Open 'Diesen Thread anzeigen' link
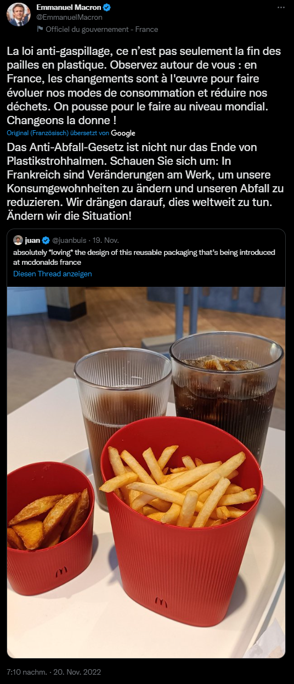Image resolution: width=294 pixels, height=684 pixels. coord(53,274)
